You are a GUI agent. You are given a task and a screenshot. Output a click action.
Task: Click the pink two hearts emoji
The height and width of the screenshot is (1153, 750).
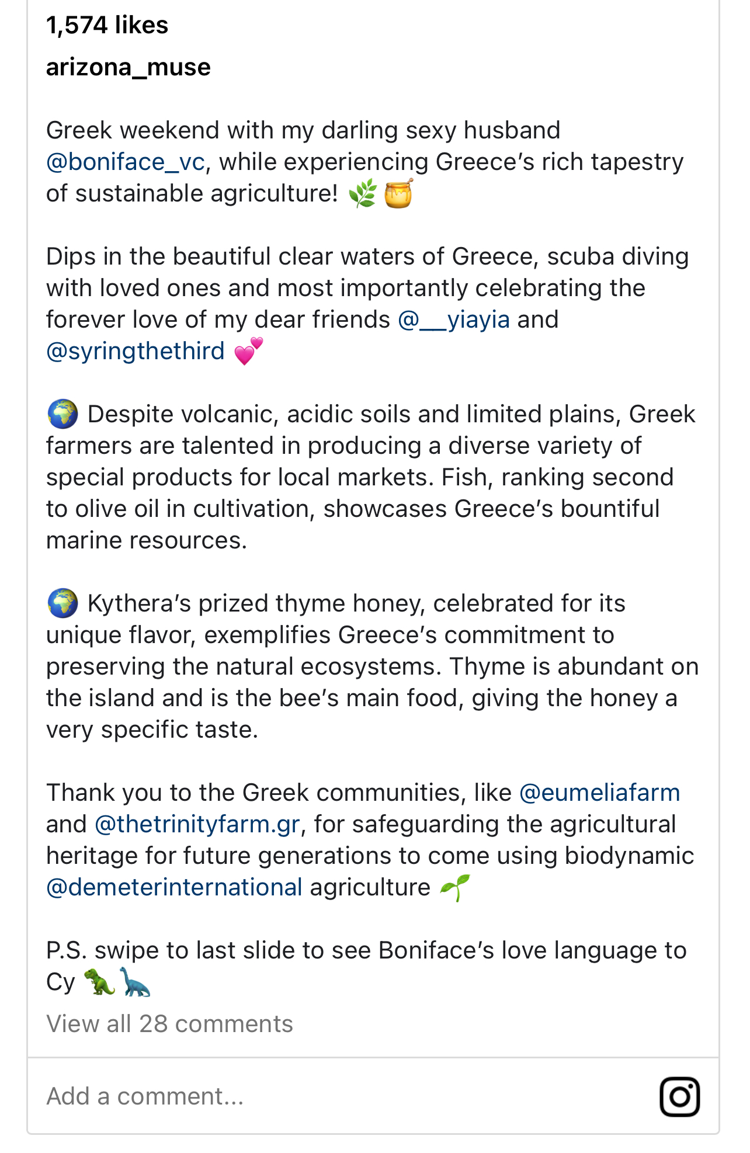(x=249, y=352)
